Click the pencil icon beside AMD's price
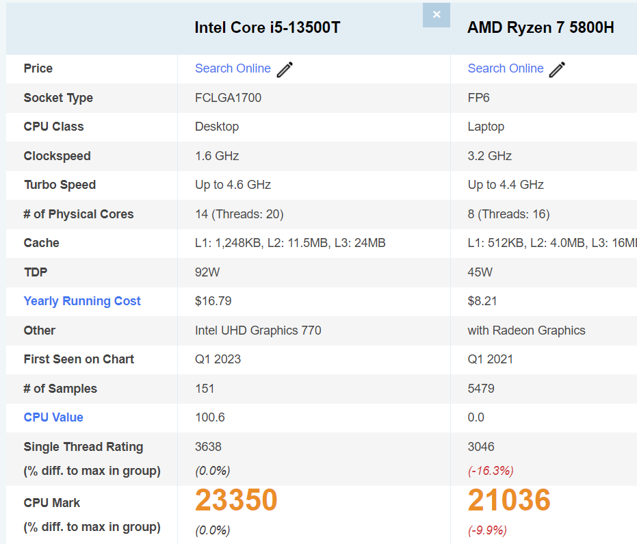The height and width of the screenshot is (544, 637). (557, 69)
